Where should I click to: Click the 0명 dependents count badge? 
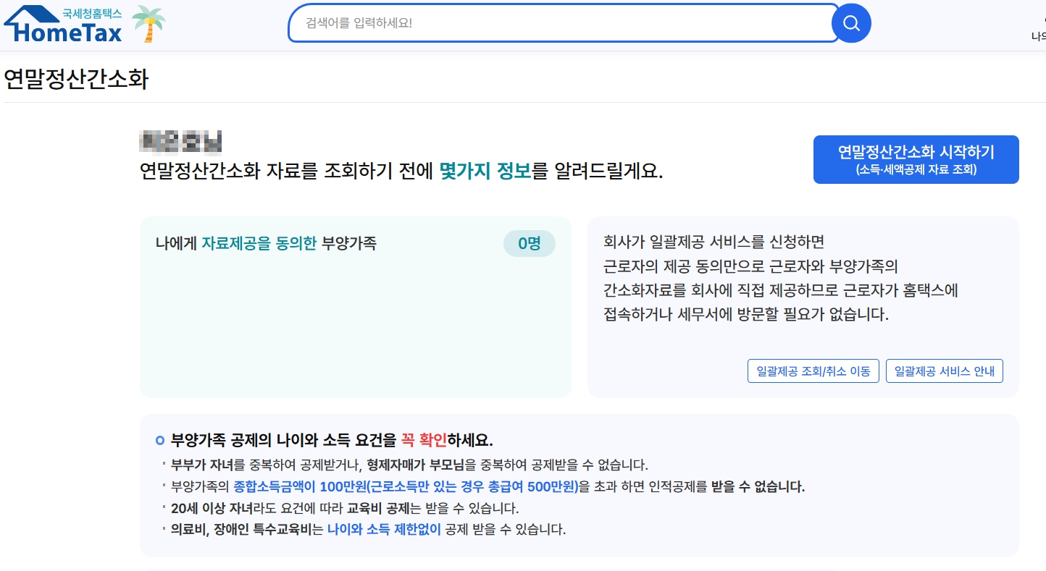(x=529, y=243)
